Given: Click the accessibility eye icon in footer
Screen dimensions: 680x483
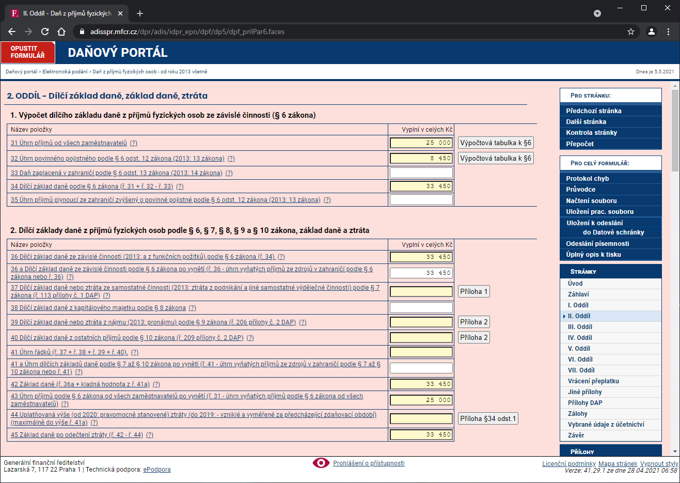Looking at the screenshot, I should [321, 463].
